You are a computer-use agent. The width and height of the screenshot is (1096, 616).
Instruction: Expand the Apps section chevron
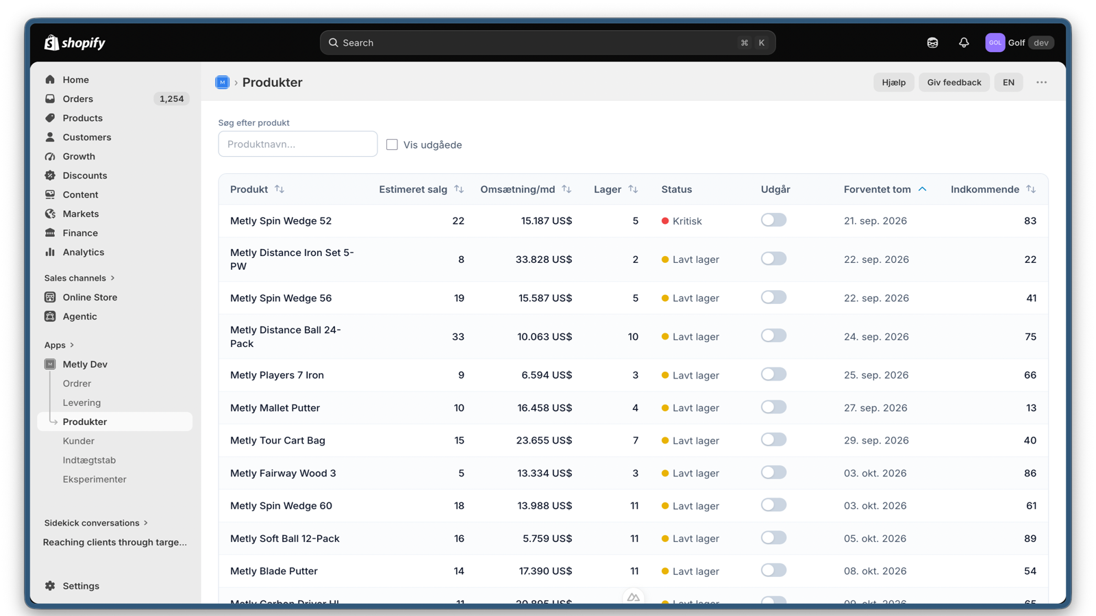(x=72, y=345)
